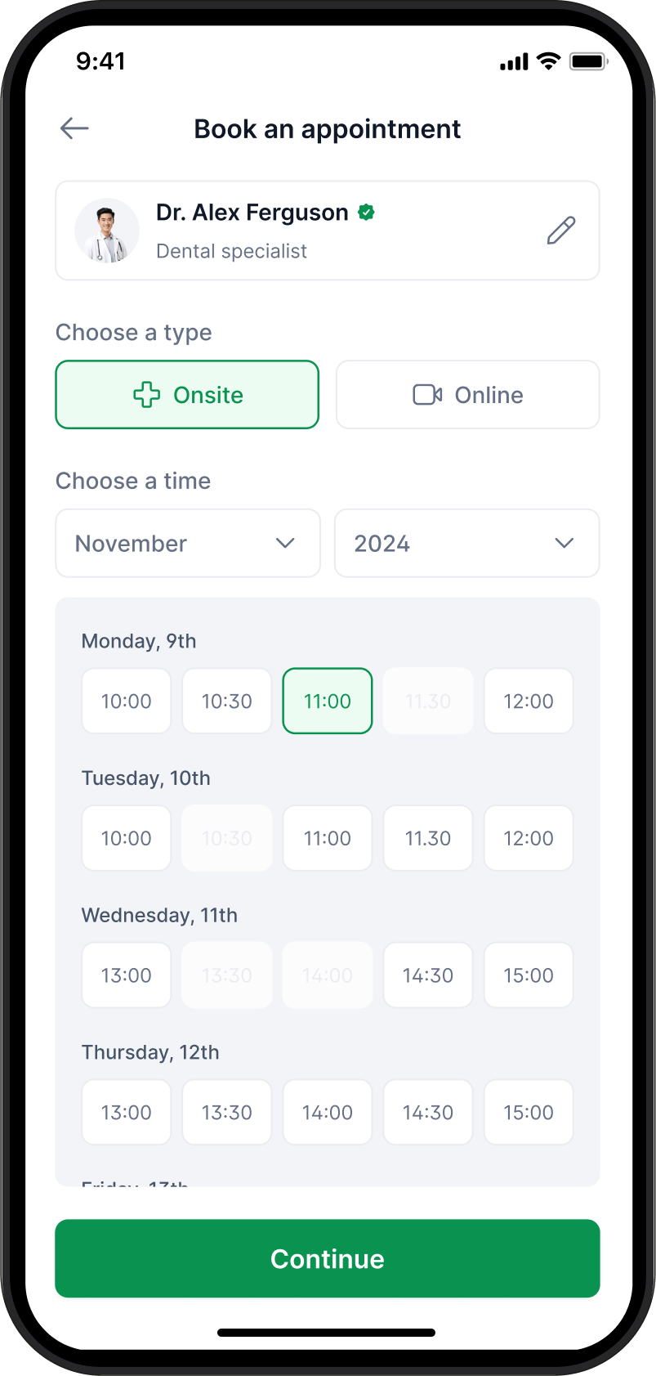656x1376 pixels.
Task: Tap the battery status icon
Action: click(588, 61)
